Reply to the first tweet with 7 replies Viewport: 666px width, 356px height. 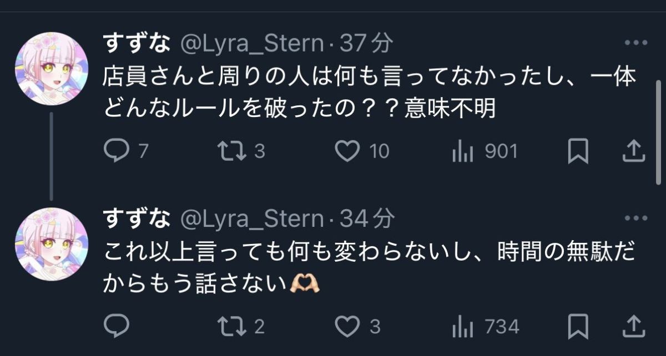[x=117, y=151]
